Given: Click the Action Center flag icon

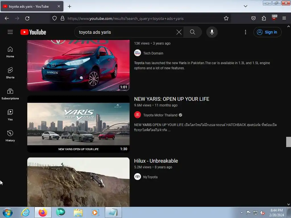Looking at the screenshot, I should [248, 212].
